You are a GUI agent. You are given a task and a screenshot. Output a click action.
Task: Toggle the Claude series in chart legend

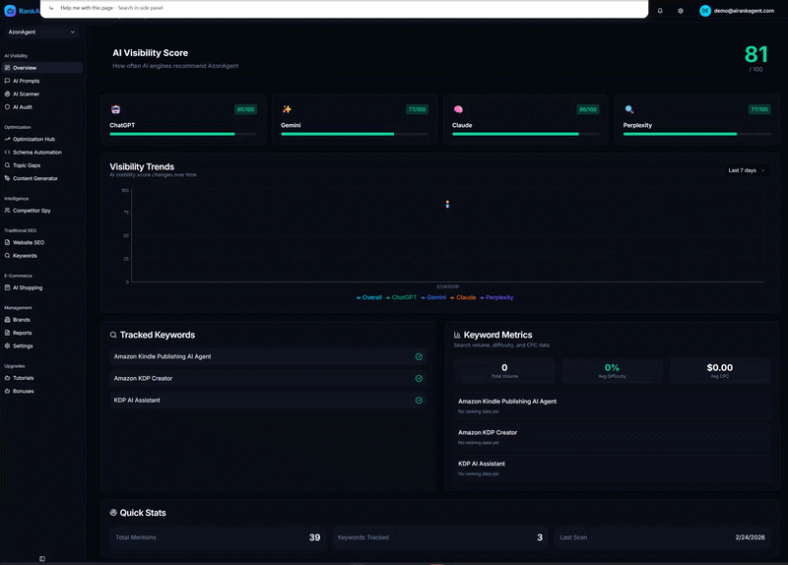coord(465,297)
